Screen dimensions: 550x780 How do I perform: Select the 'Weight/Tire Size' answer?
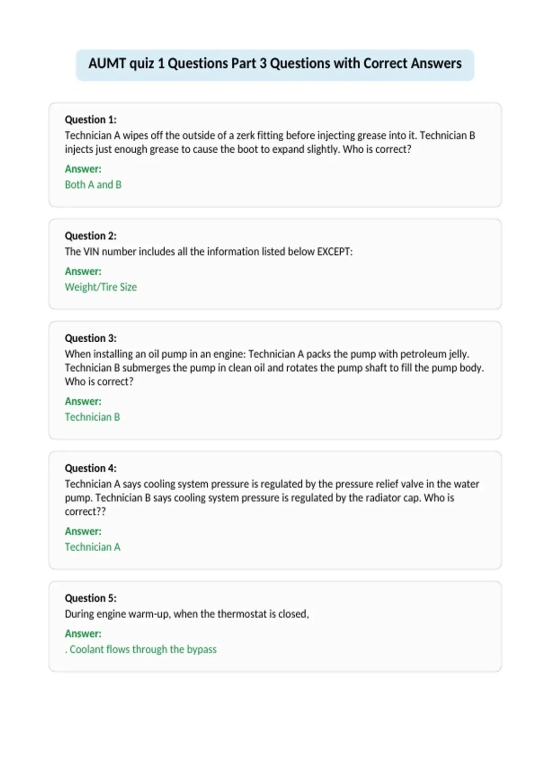pyautogui.click(x=101, y=287)
